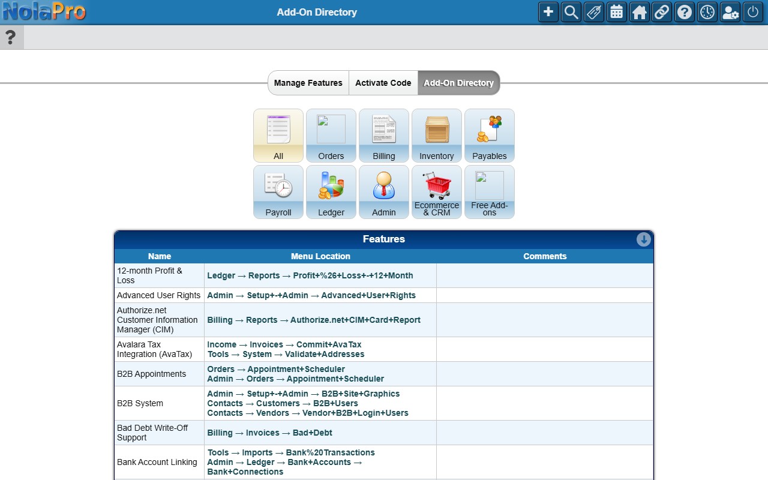
Task: Click the Bank Account Linking name cell
Action: pyautogui.click(x=160, y=462)
